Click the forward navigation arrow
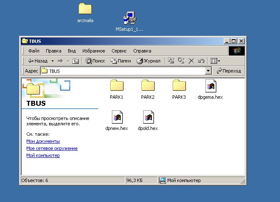Image resolution: width=280 pixels, height=202 pixels. pos(61,61)
